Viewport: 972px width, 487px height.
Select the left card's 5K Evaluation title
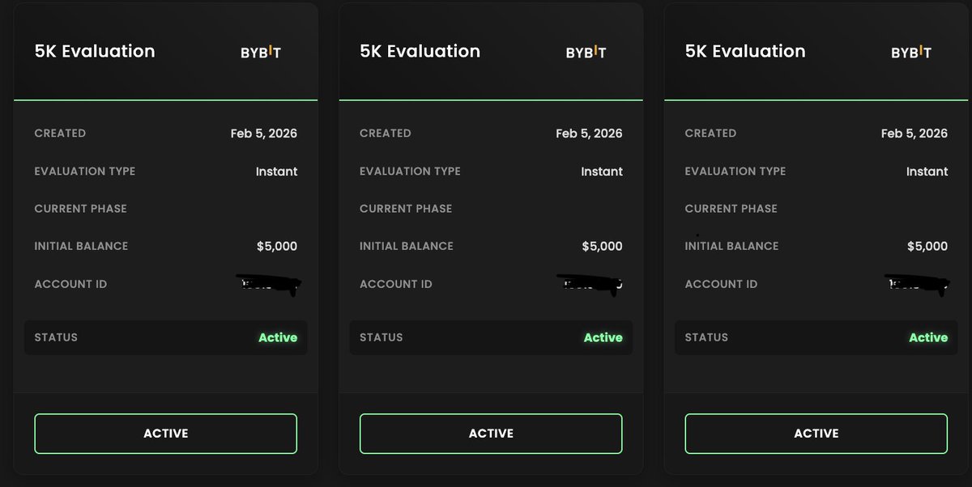95,51
